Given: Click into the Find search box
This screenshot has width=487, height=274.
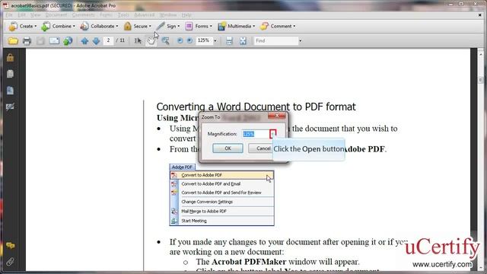Looking at the screenshot, I should tap(275, 40).
